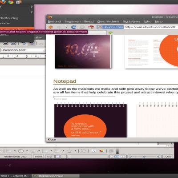The width and height of the screenshot is (178, 178).
Task: Open Firefox Beeld menu
Action: [89, 21]
